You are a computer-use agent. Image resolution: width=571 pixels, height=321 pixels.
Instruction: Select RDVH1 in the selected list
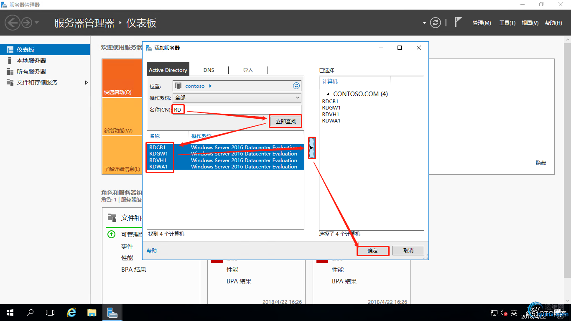click(331, 114)
